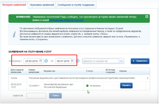Expand the service row using the right chevron

click(x=148, y=78)
